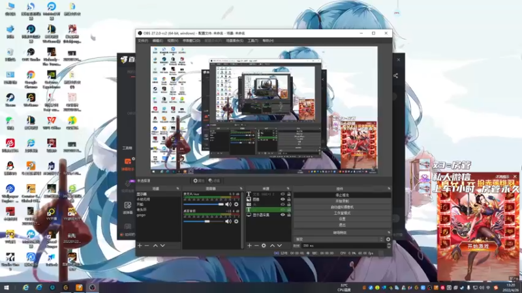The width and height of the screenshot is (522, 293).
Task: Click the 退出 button in controls
Action: pyautogui.click(x=342, y=225)
